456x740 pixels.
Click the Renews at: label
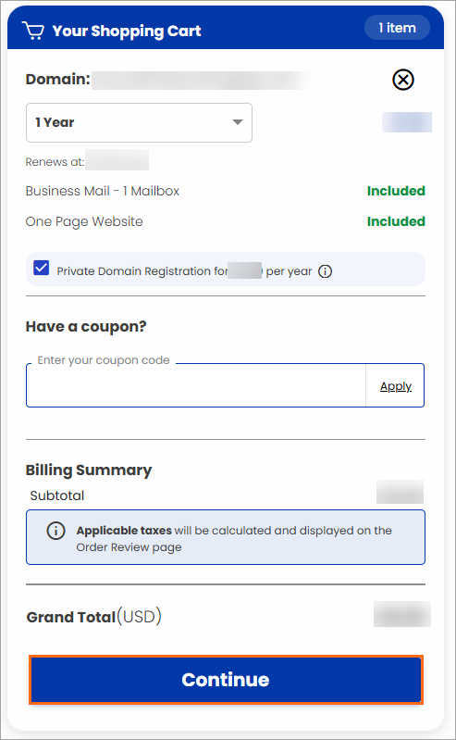(55, 162)
